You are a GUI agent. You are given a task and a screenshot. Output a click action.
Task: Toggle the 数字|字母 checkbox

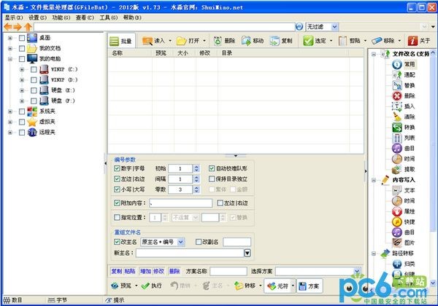117,168
